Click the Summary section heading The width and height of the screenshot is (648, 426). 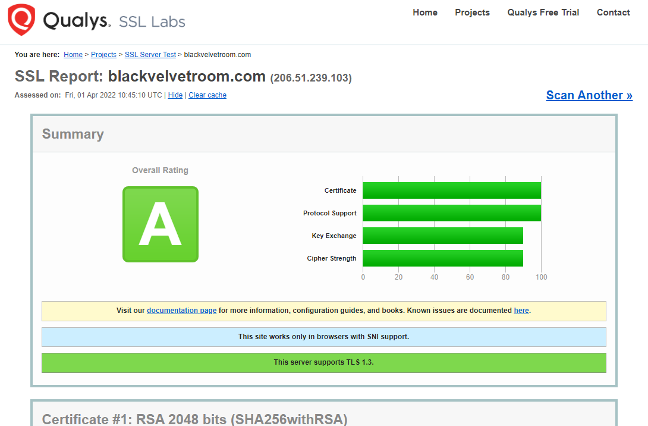pyautogui.click(x=73, y=134)
